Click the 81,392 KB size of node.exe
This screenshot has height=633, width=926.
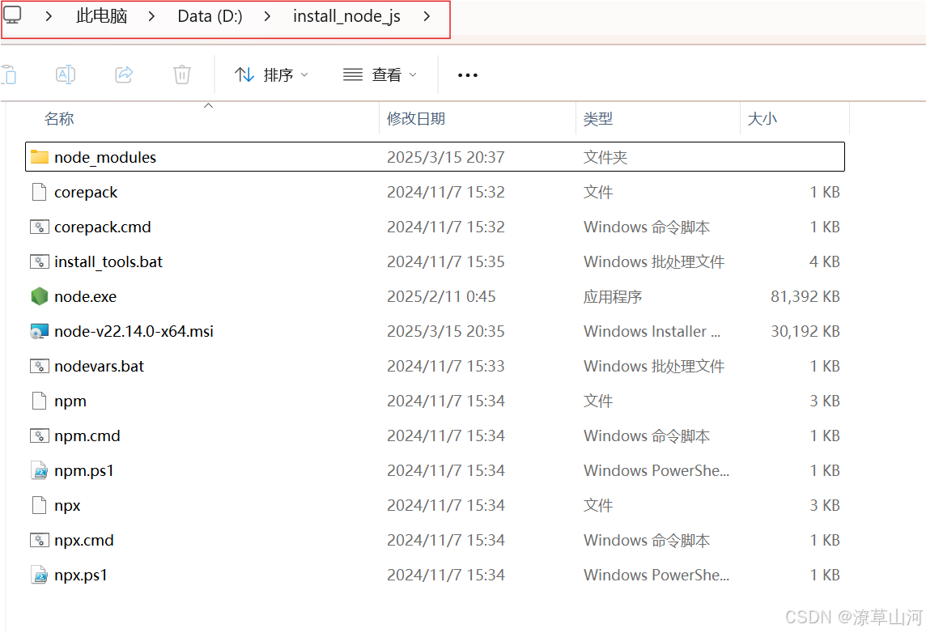click(x=805, y=297)
